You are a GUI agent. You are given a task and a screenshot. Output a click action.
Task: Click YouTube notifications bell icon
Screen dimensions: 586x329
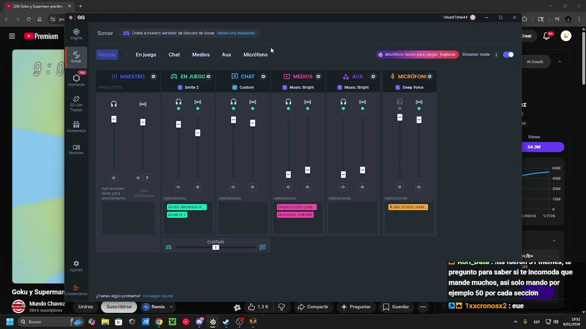(547, 36)
